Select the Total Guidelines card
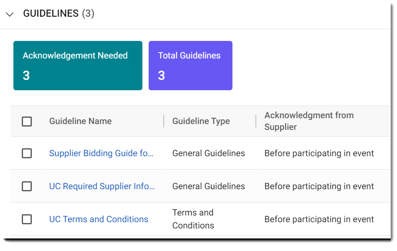397x251 pixels. pos(190,65)
